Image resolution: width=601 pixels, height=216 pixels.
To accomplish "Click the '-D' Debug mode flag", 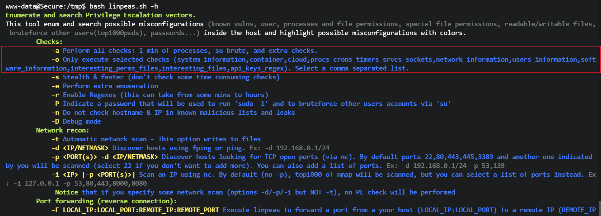I will (55, 121).
